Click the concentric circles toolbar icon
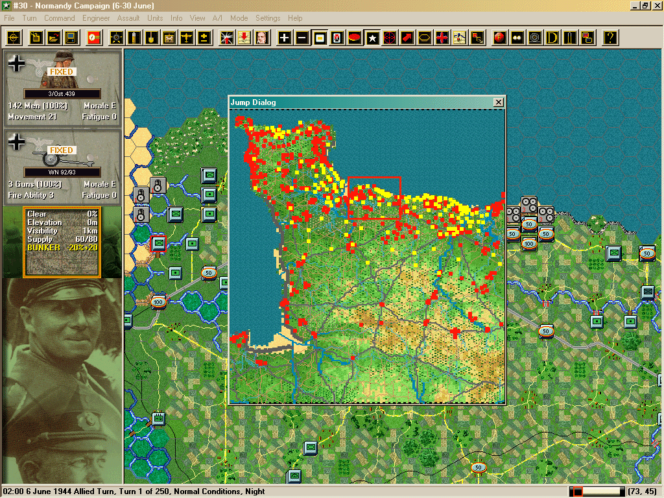 (535, 38)
